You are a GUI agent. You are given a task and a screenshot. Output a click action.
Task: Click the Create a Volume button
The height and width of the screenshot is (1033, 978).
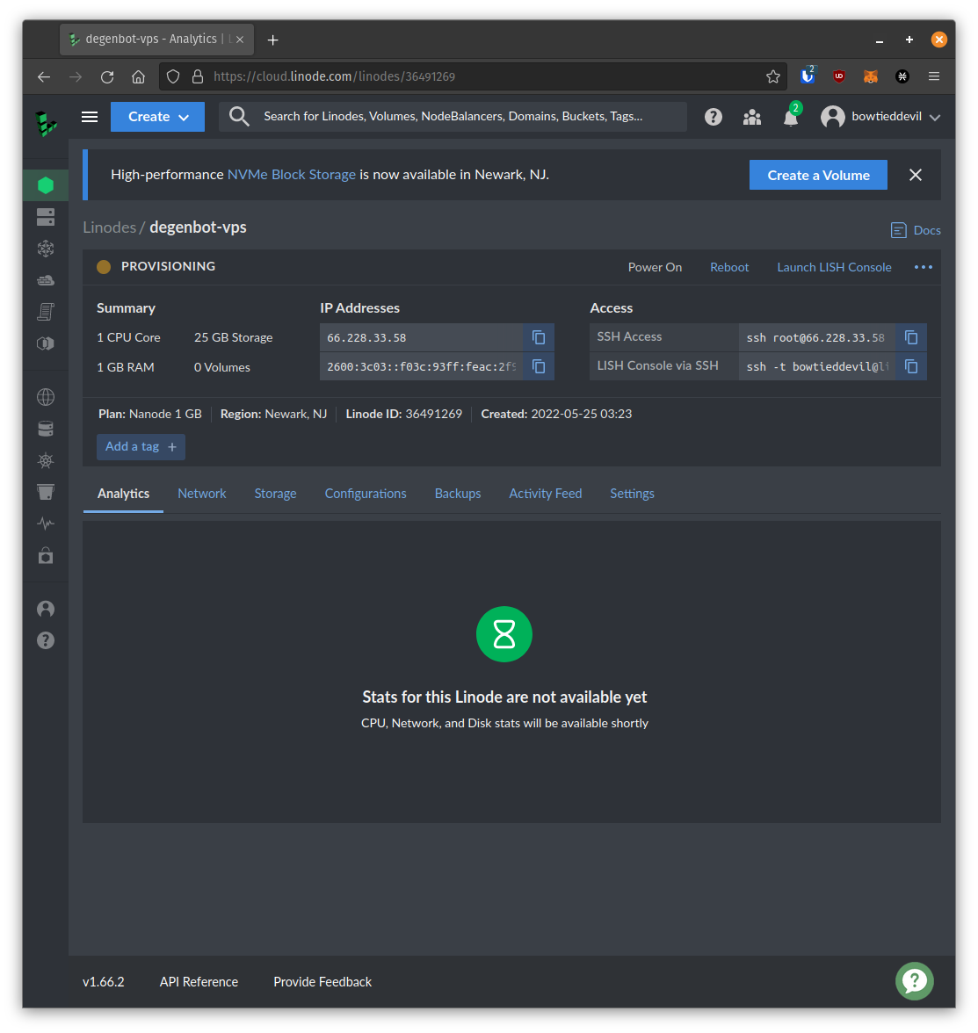(x=819, y=176)
